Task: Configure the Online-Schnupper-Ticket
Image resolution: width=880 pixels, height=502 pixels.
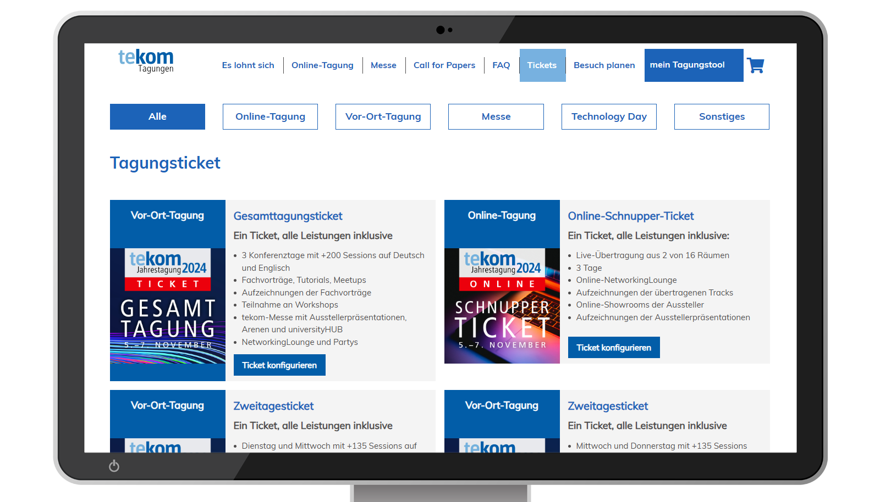Action: 614,348
